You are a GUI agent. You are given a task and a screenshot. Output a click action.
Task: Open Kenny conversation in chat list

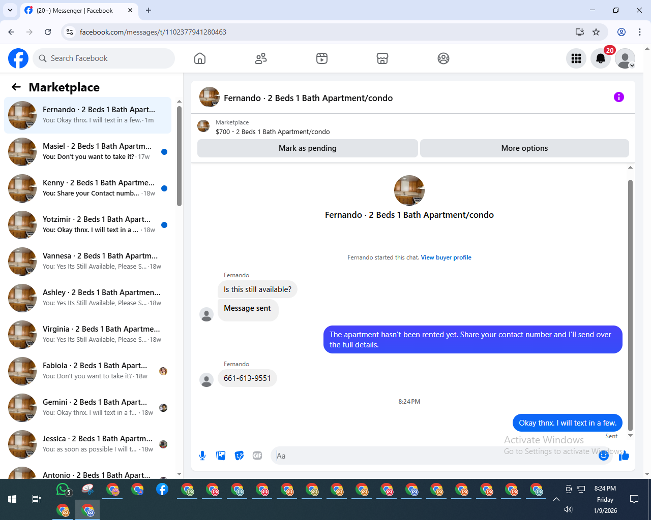pos(87,188)
